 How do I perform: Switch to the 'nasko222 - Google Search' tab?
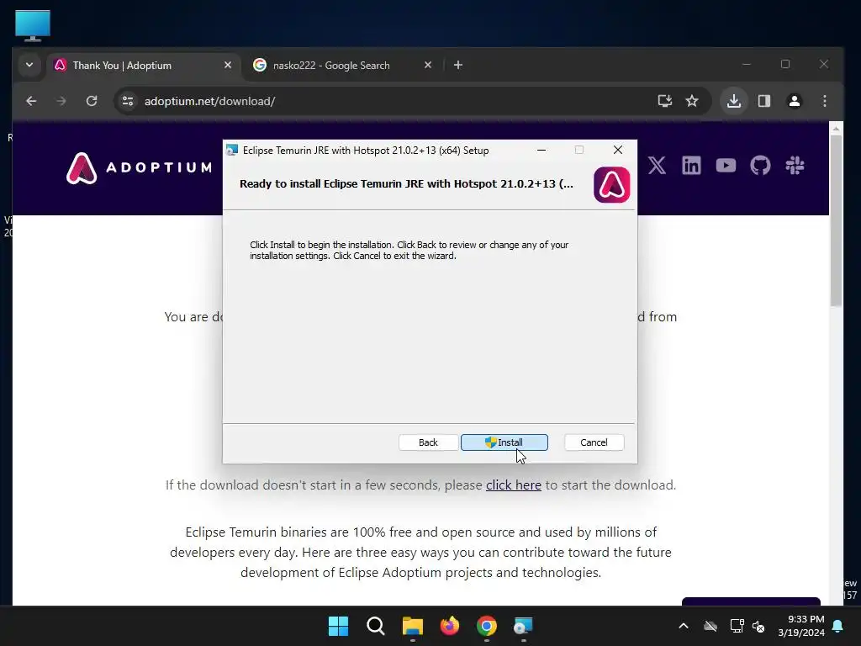[x=341, y=66]
